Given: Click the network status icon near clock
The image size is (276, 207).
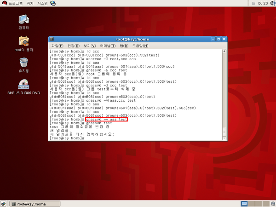Looking at the screenshot, I should (x=253, y=3).
